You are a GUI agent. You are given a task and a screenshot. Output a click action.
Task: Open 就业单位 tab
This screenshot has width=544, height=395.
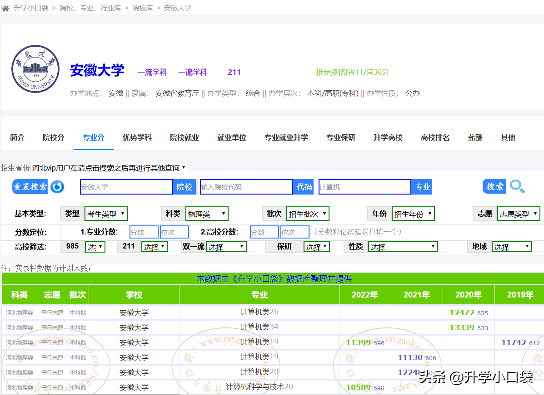tap(231, 137)
